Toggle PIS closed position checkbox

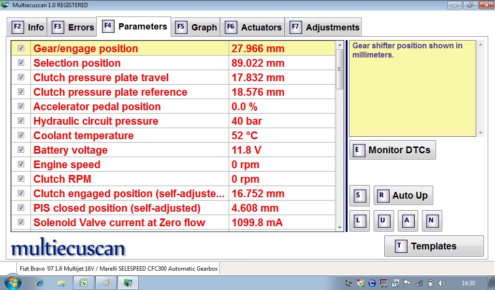(21, 208)
